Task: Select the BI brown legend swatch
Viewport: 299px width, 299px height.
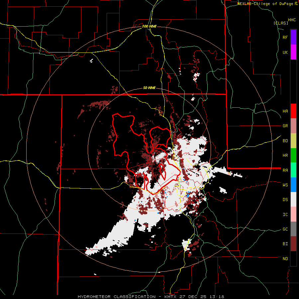Action: 293,244
